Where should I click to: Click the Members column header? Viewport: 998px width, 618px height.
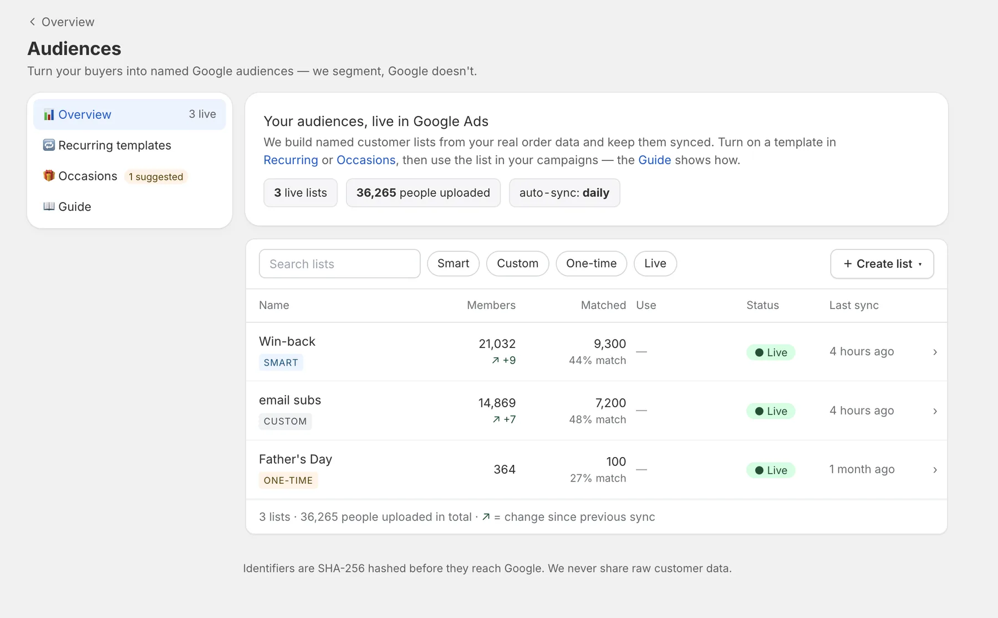pyautogui.click(x=491, y=305)
